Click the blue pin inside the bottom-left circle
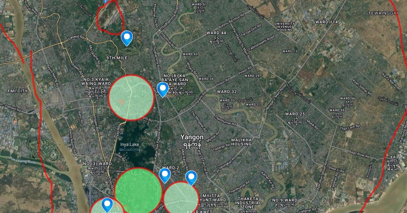 click(x=108, y=205)
